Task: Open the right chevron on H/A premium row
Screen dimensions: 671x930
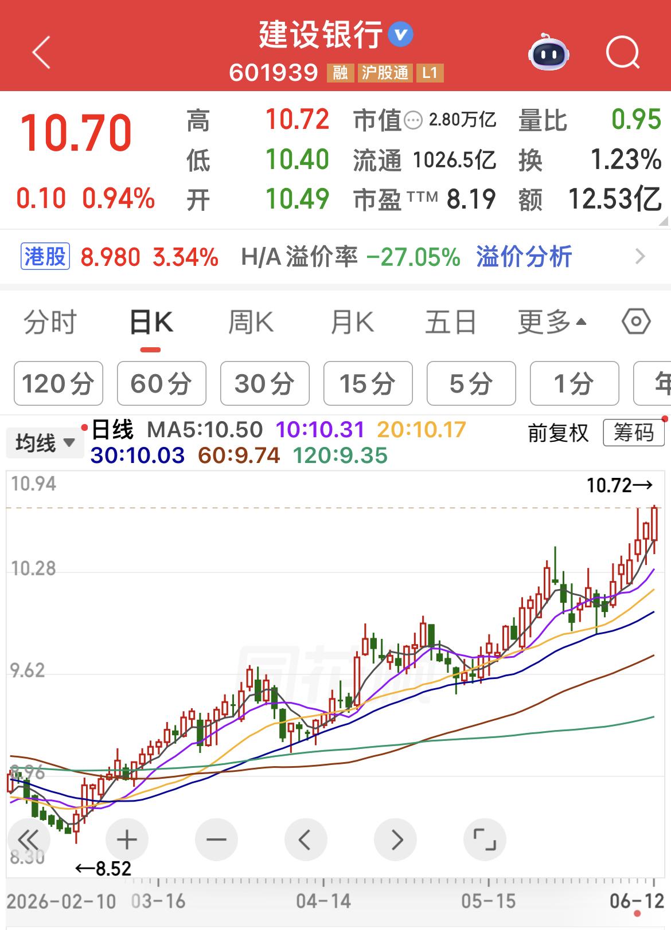Action: [641, 256]
